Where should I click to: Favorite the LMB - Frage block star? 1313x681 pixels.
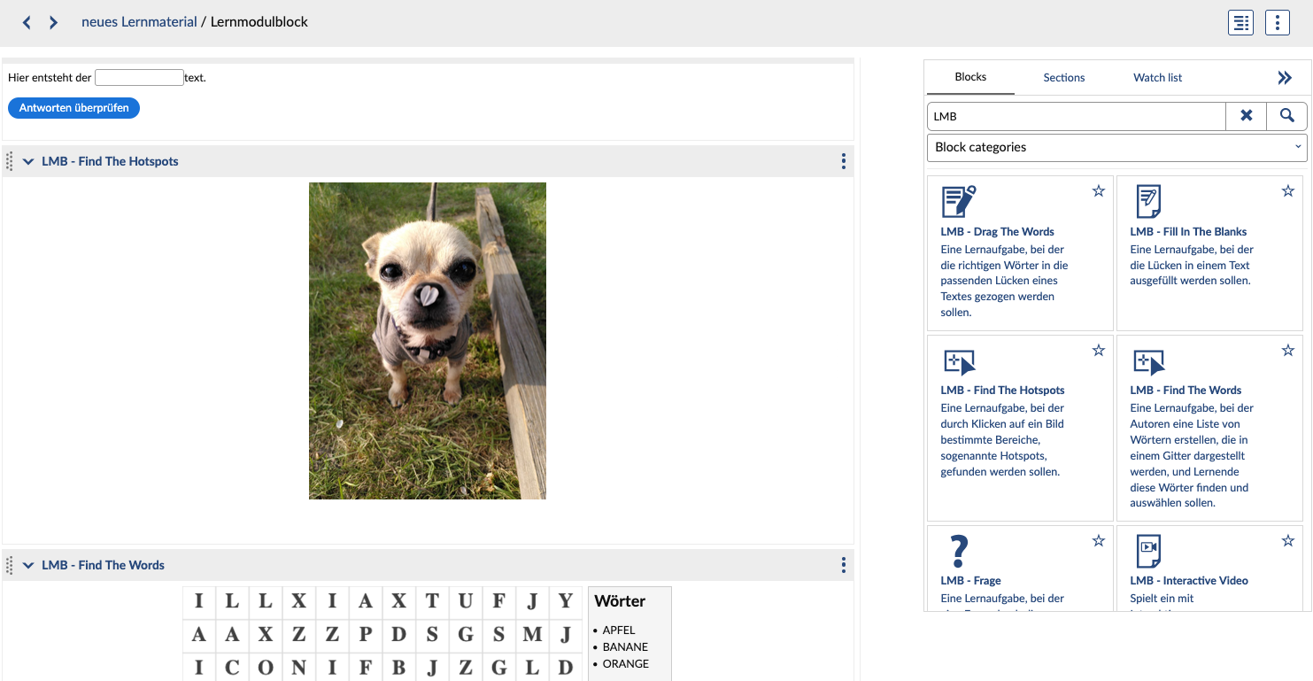click(x=1099, y=540)
